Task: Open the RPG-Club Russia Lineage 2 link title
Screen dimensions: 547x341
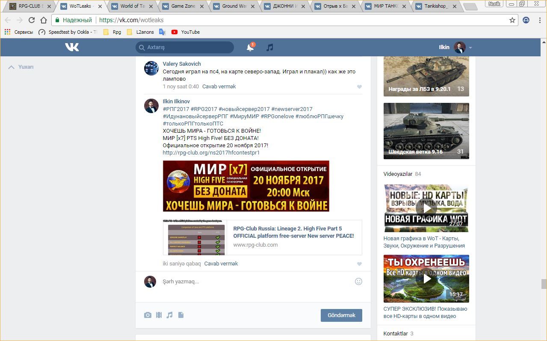Action: point(293,232)
